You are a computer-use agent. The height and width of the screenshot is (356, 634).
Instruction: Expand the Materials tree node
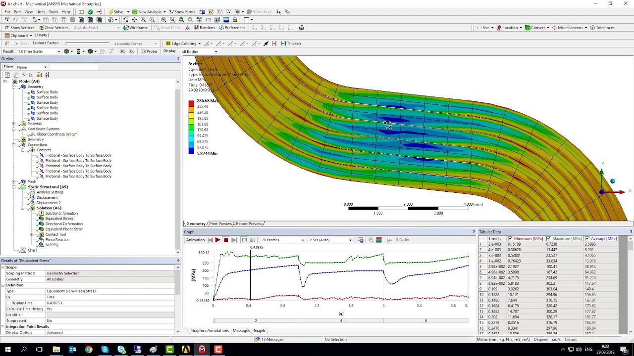coord(14,124)
